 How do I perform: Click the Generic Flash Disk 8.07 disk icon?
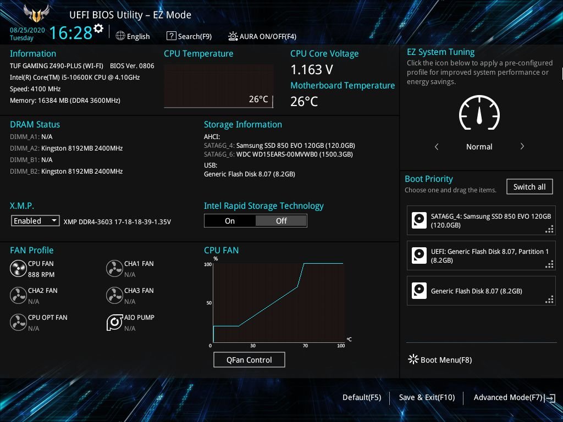click(x=419, y=291)
